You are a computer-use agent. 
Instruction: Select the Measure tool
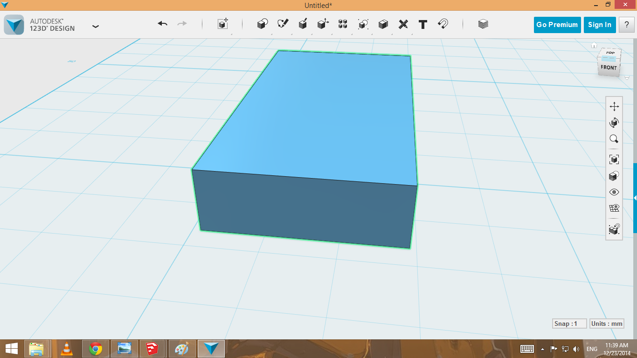pyautogui.click(x=403, y=24)
